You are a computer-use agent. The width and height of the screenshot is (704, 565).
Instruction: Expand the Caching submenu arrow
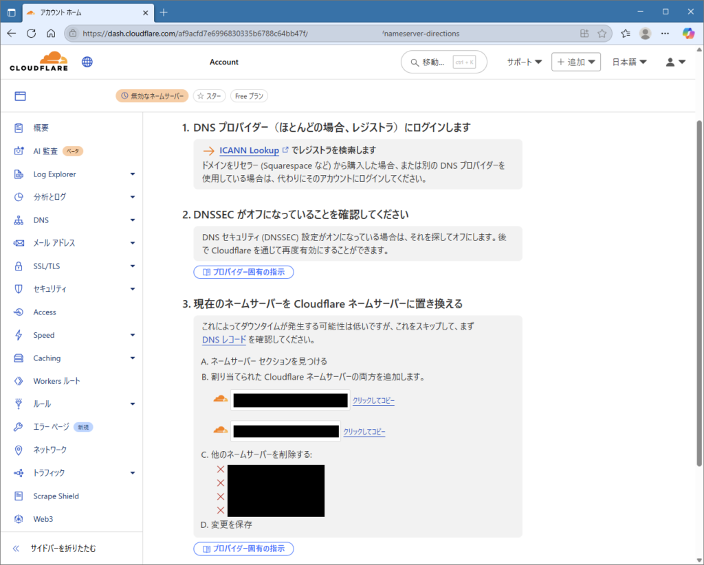133,358
